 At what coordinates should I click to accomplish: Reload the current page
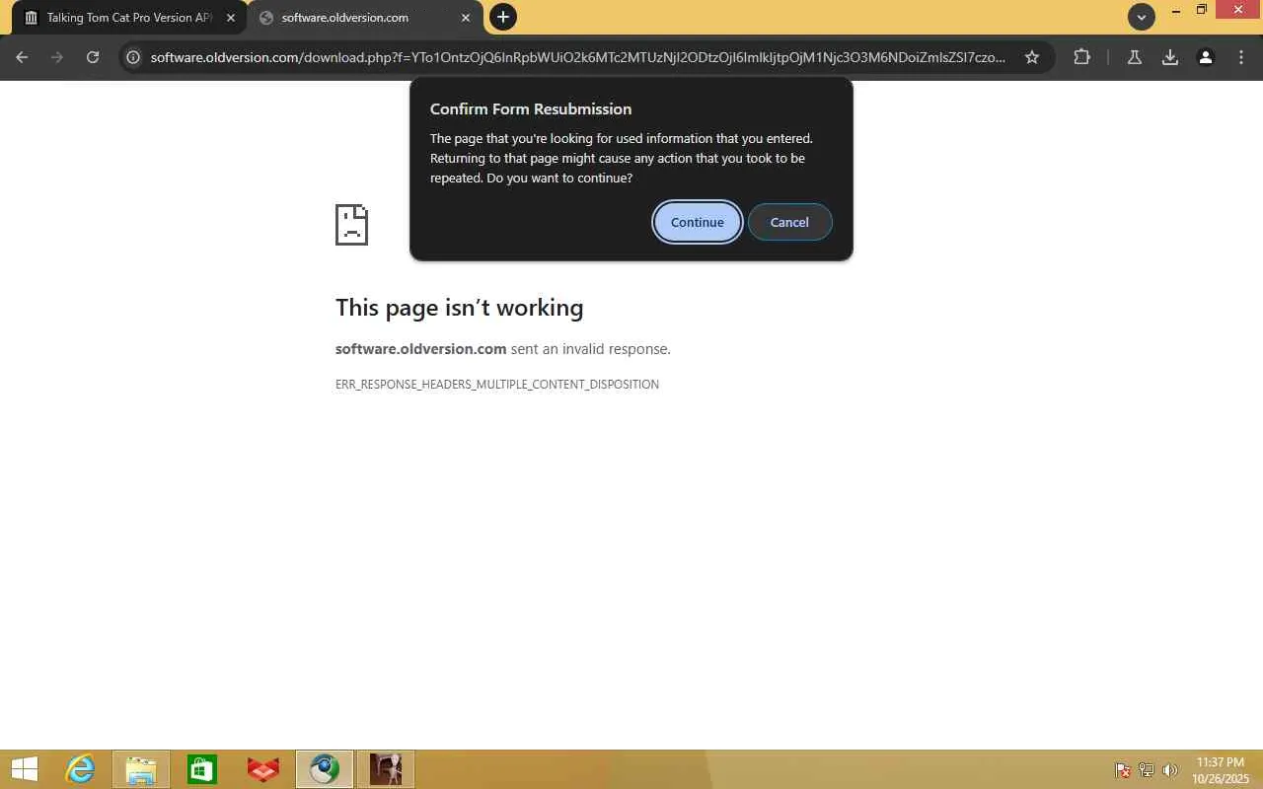tap(93, 57)
